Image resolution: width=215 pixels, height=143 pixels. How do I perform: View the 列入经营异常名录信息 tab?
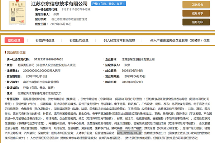point(119,40)
